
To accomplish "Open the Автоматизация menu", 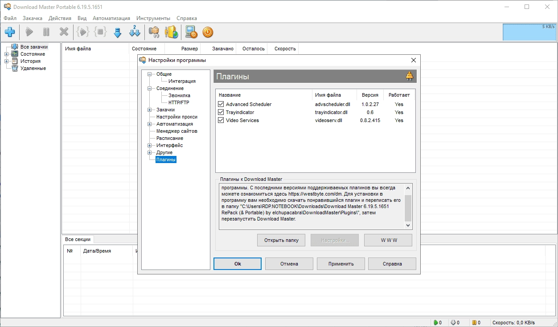I will 111,18.
